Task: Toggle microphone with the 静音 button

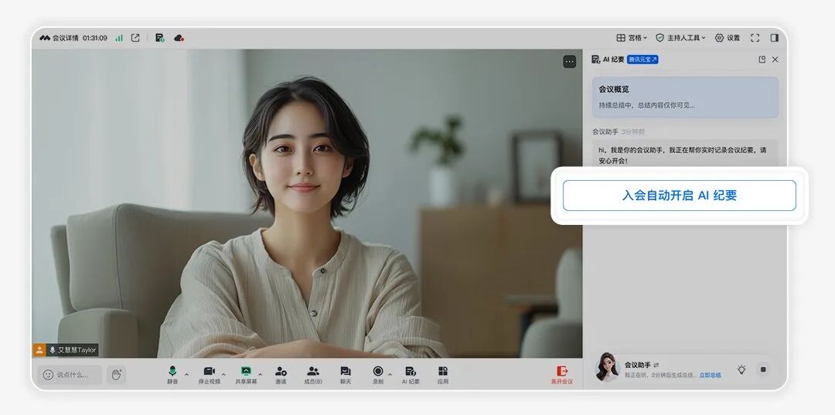Action: [172, 374]
